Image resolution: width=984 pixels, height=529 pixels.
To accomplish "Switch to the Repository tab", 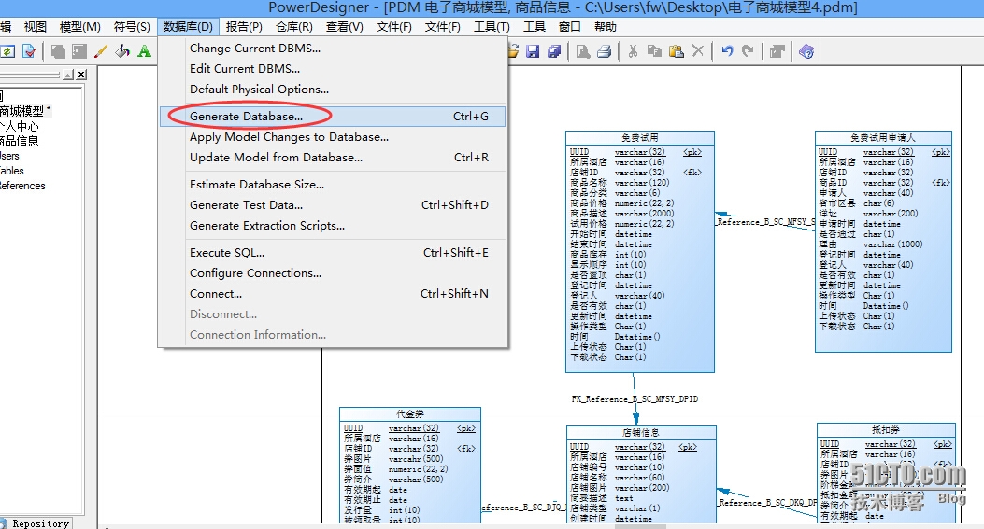I will tap(36, 523).
